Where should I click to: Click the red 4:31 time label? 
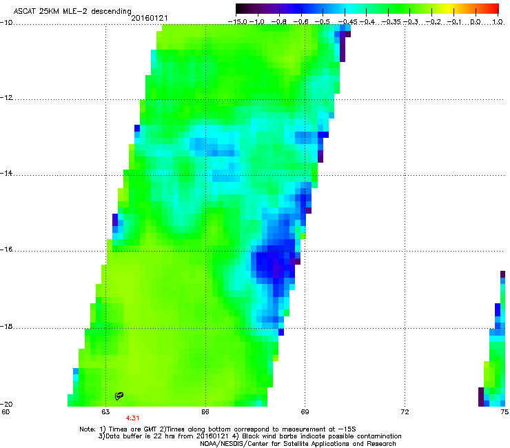(133, 418)
